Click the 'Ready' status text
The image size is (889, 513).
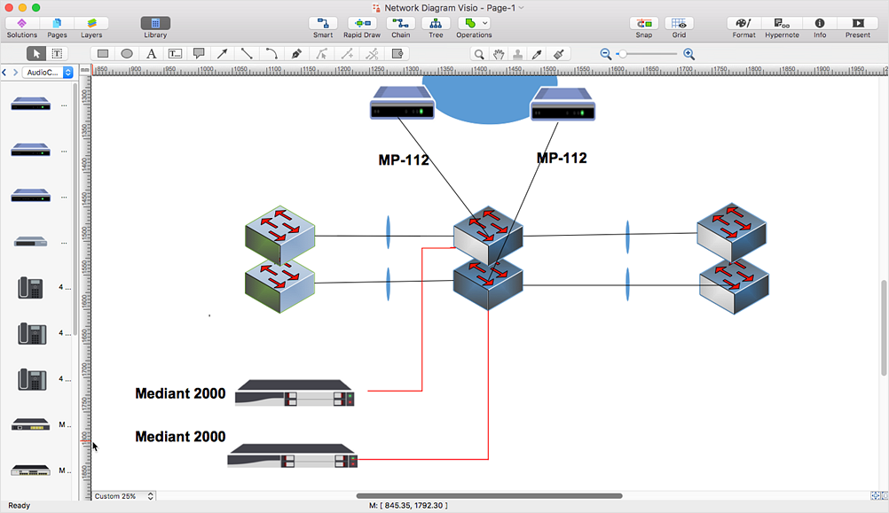[20, 506]
